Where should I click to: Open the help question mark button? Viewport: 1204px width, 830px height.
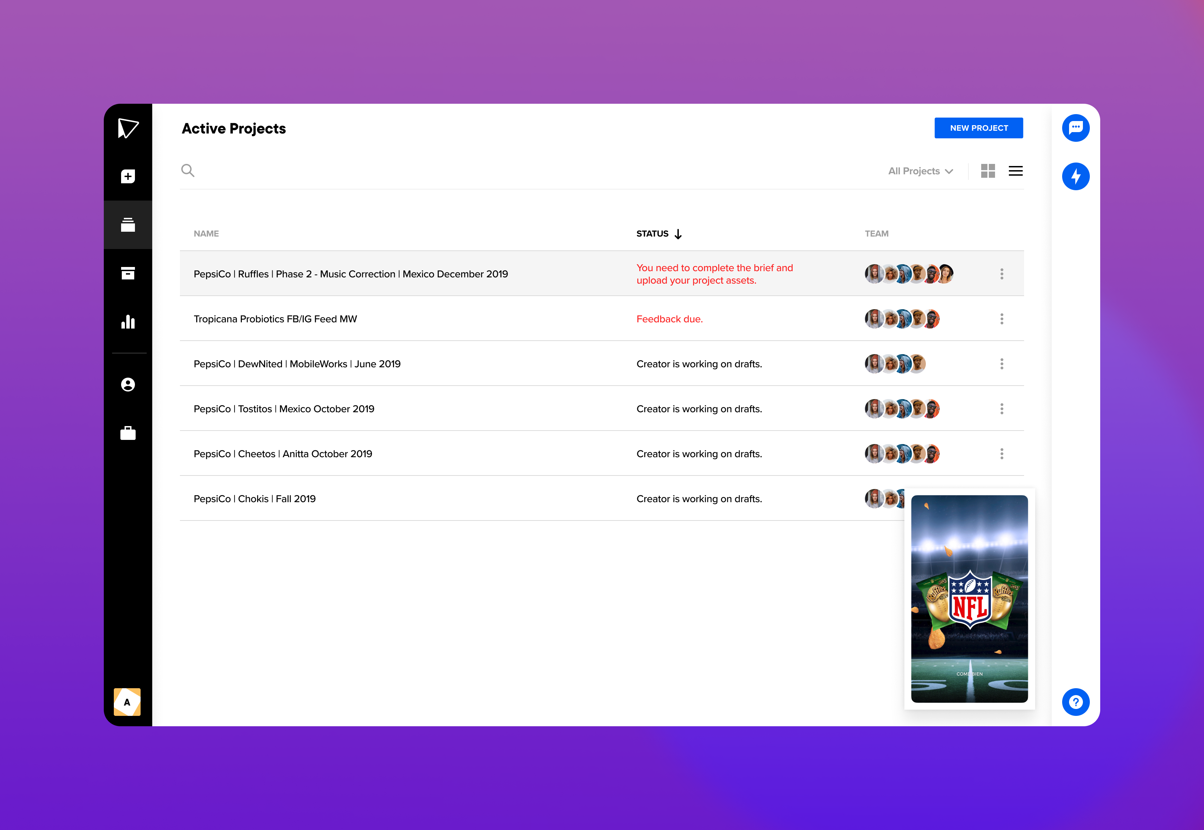pyautogui.click(x=1076, y=702)
